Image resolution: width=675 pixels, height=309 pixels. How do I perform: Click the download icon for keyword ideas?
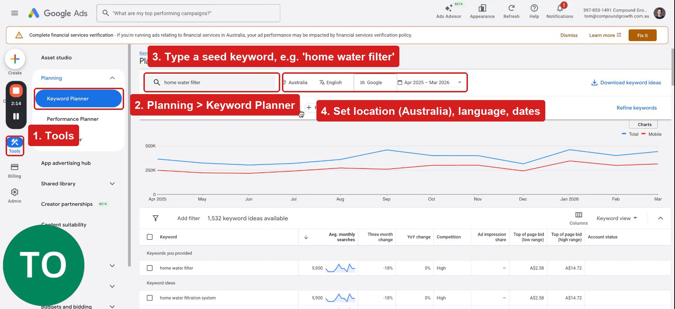(x=594, y=83)
